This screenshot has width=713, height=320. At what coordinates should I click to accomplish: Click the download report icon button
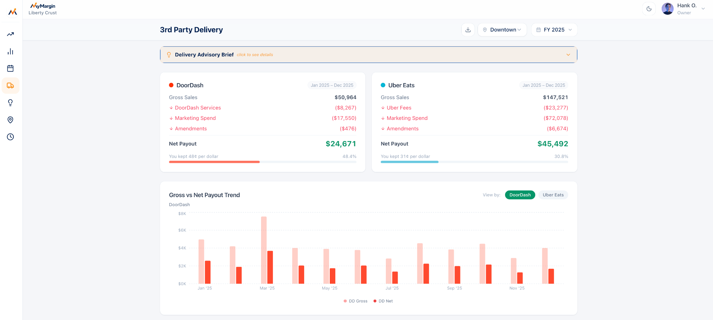pos(468,30)
